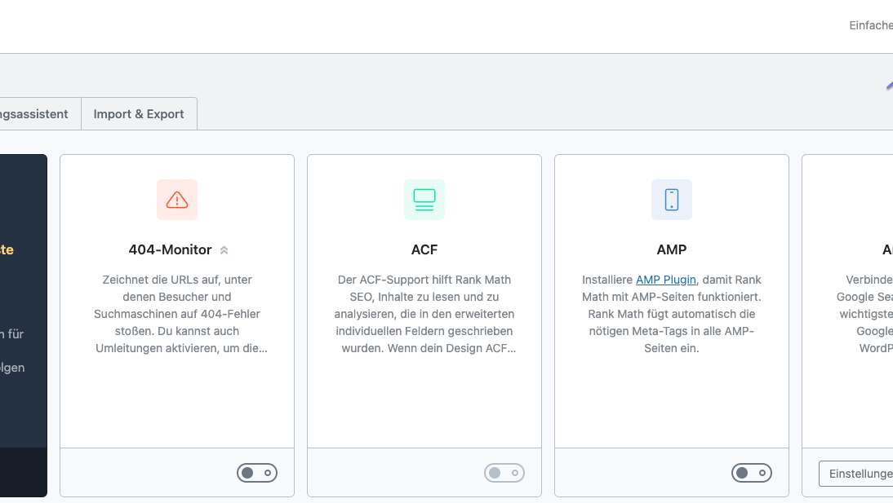Switch to the Import & Export tab
The height and width of the screenshot is (503, 893).
(x=139, y=114)
